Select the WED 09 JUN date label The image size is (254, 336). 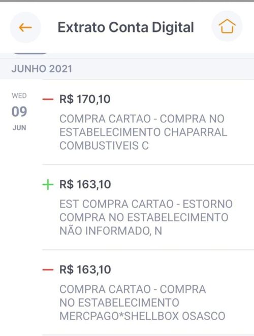(19, 112)
